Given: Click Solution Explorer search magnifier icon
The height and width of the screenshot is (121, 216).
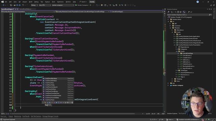Looking at the screenshot, I should click(x=210, y=15).
